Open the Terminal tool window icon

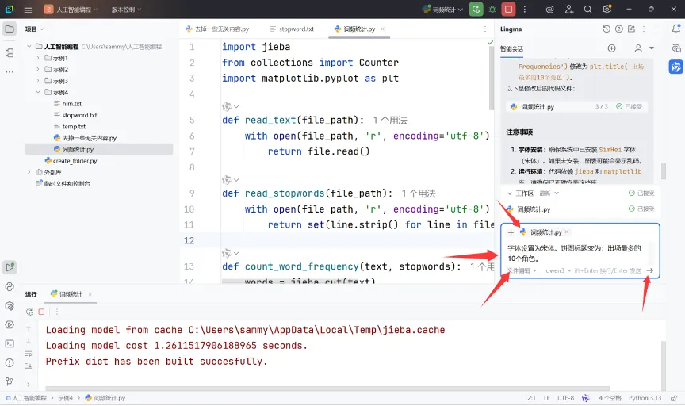tap(10, 344)
